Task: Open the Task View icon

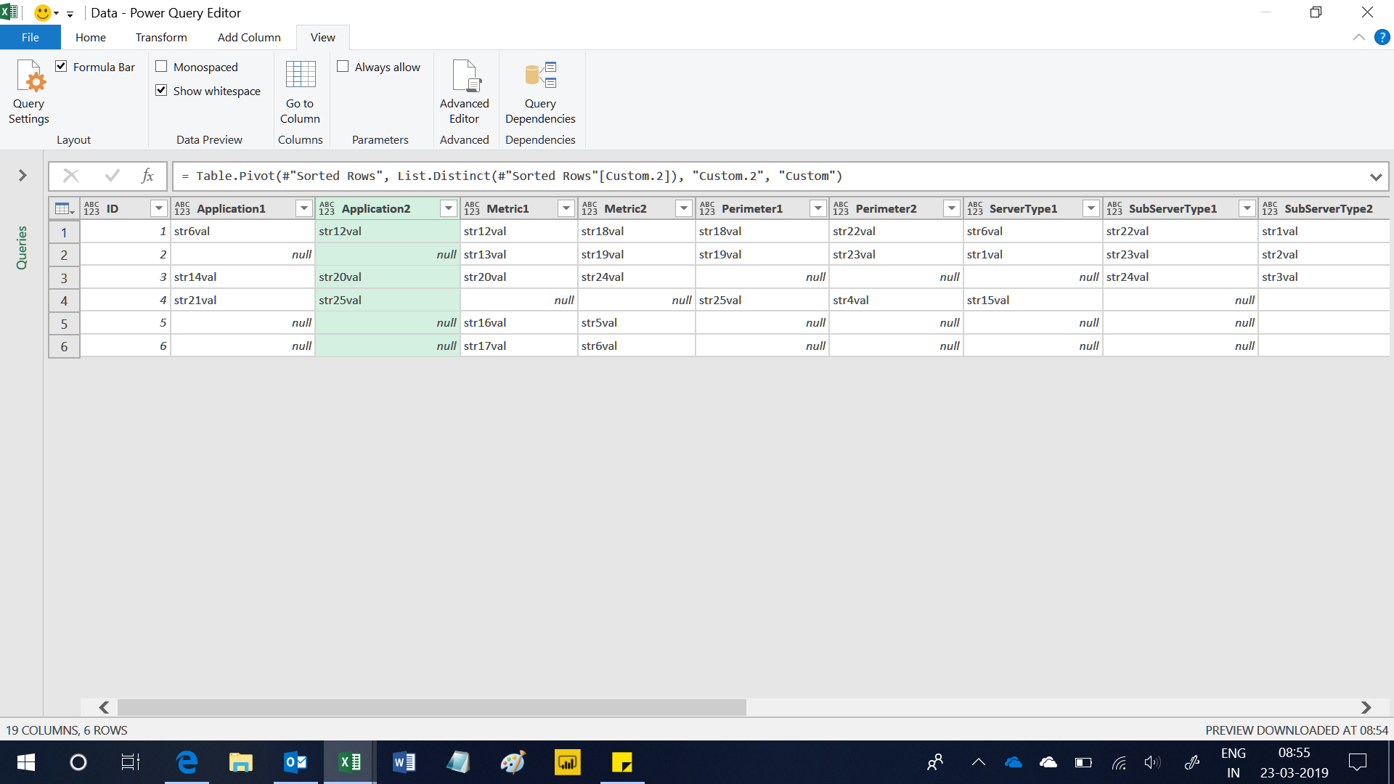Action: pos(131,762)
